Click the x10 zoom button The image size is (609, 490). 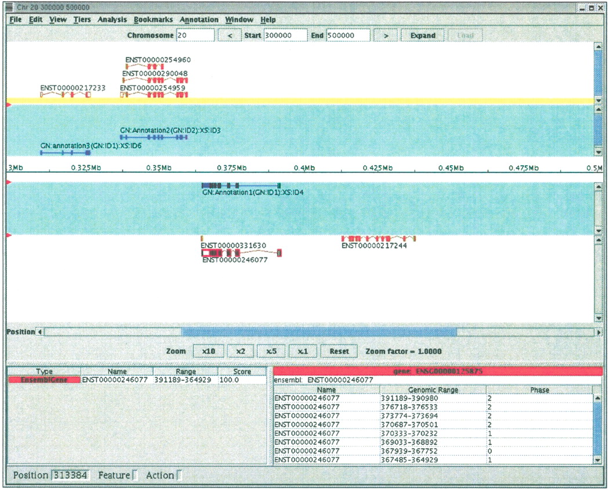[208, 351]
